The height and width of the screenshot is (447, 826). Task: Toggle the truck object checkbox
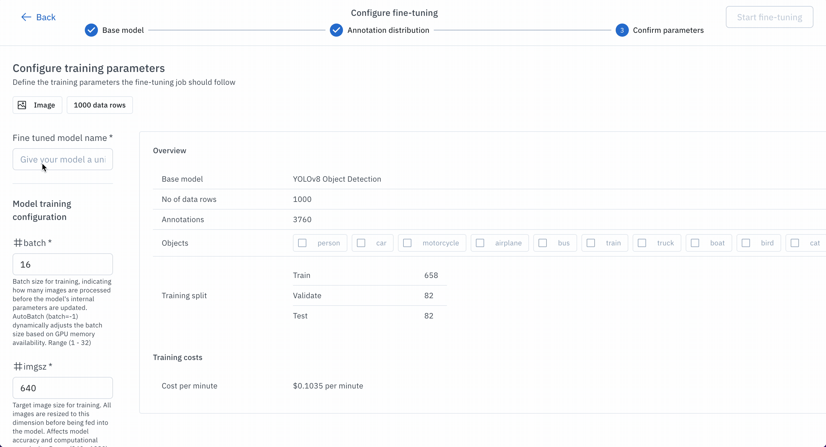tap(642, 243)
